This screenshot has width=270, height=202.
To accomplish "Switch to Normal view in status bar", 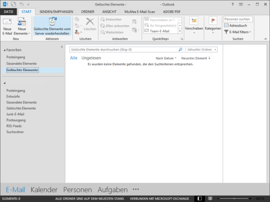I will click(x=200, y=198).
